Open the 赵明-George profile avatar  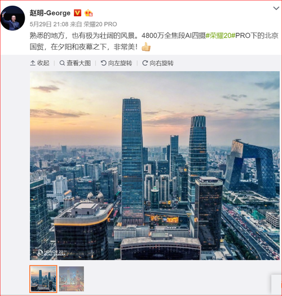point(12,18)
